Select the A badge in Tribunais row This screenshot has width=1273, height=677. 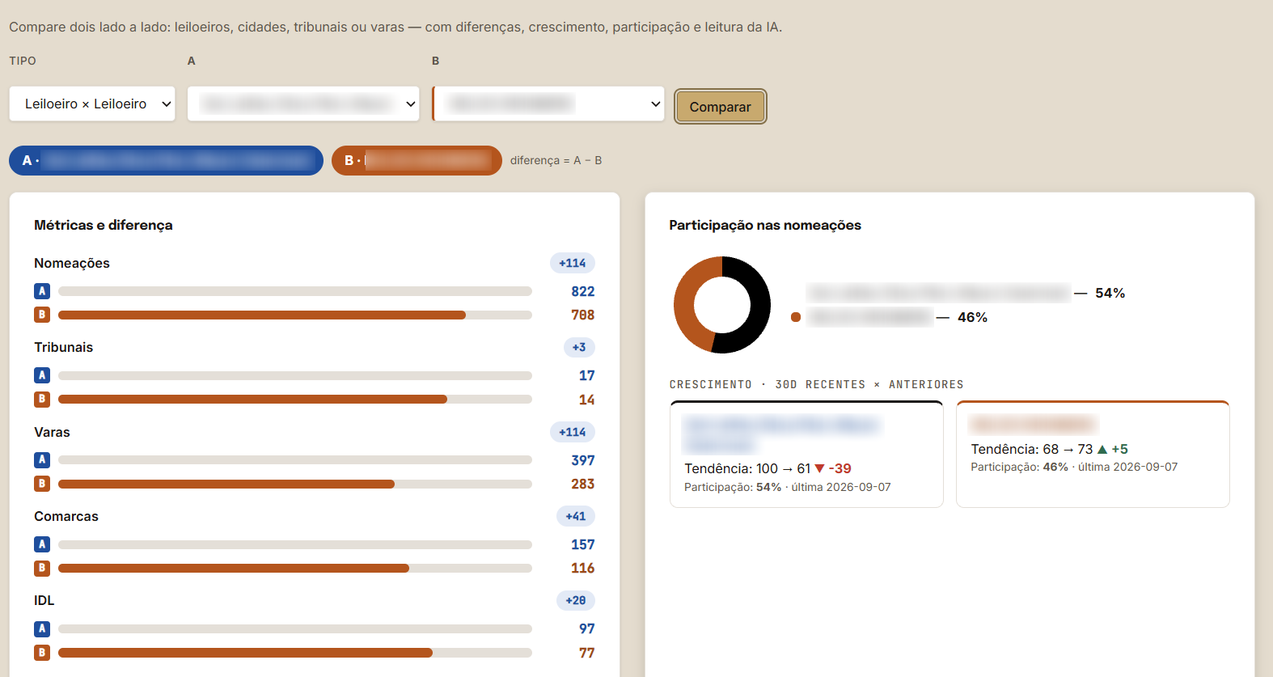click(x=42, y=375)
